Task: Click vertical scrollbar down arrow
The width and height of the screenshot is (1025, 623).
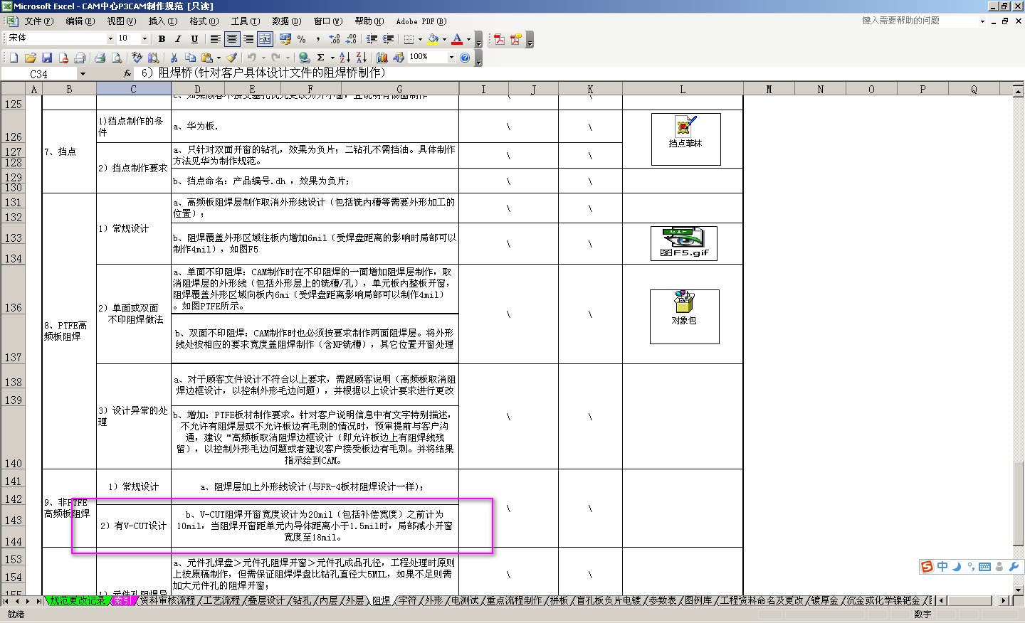Action: pos(1019,590)
